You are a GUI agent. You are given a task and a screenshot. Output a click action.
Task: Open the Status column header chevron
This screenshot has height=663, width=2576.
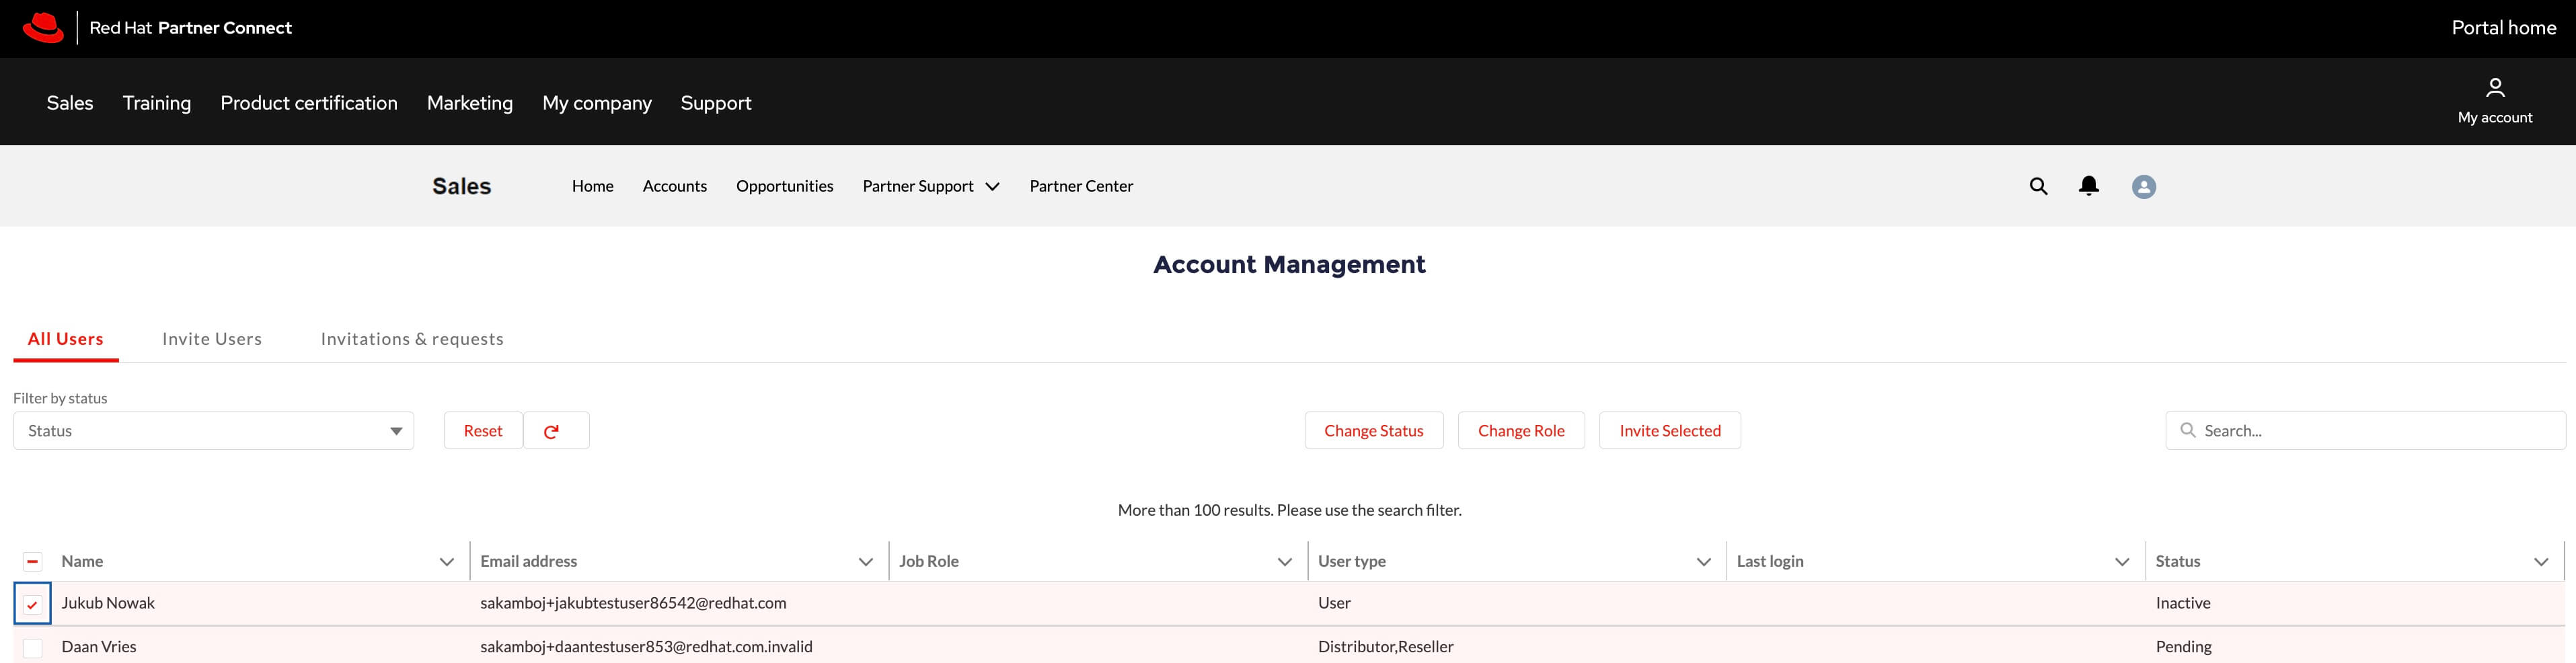(2540, 562)
